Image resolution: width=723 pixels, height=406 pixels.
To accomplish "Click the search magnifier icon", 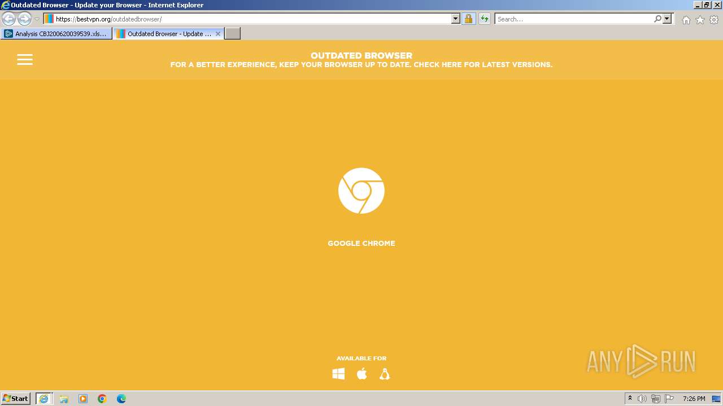I will point(657,19).
